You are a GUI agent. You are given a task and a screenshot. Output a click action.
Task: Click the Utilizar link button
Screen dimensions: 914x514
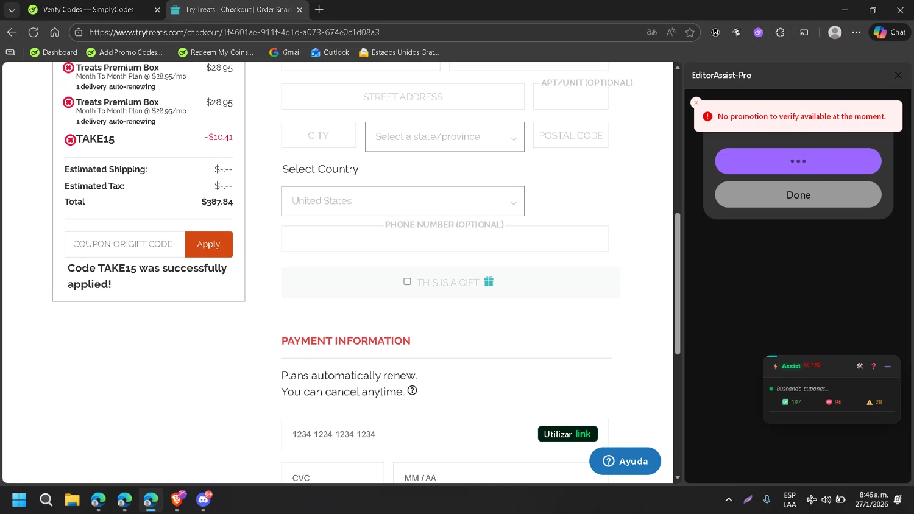(568, 434)
